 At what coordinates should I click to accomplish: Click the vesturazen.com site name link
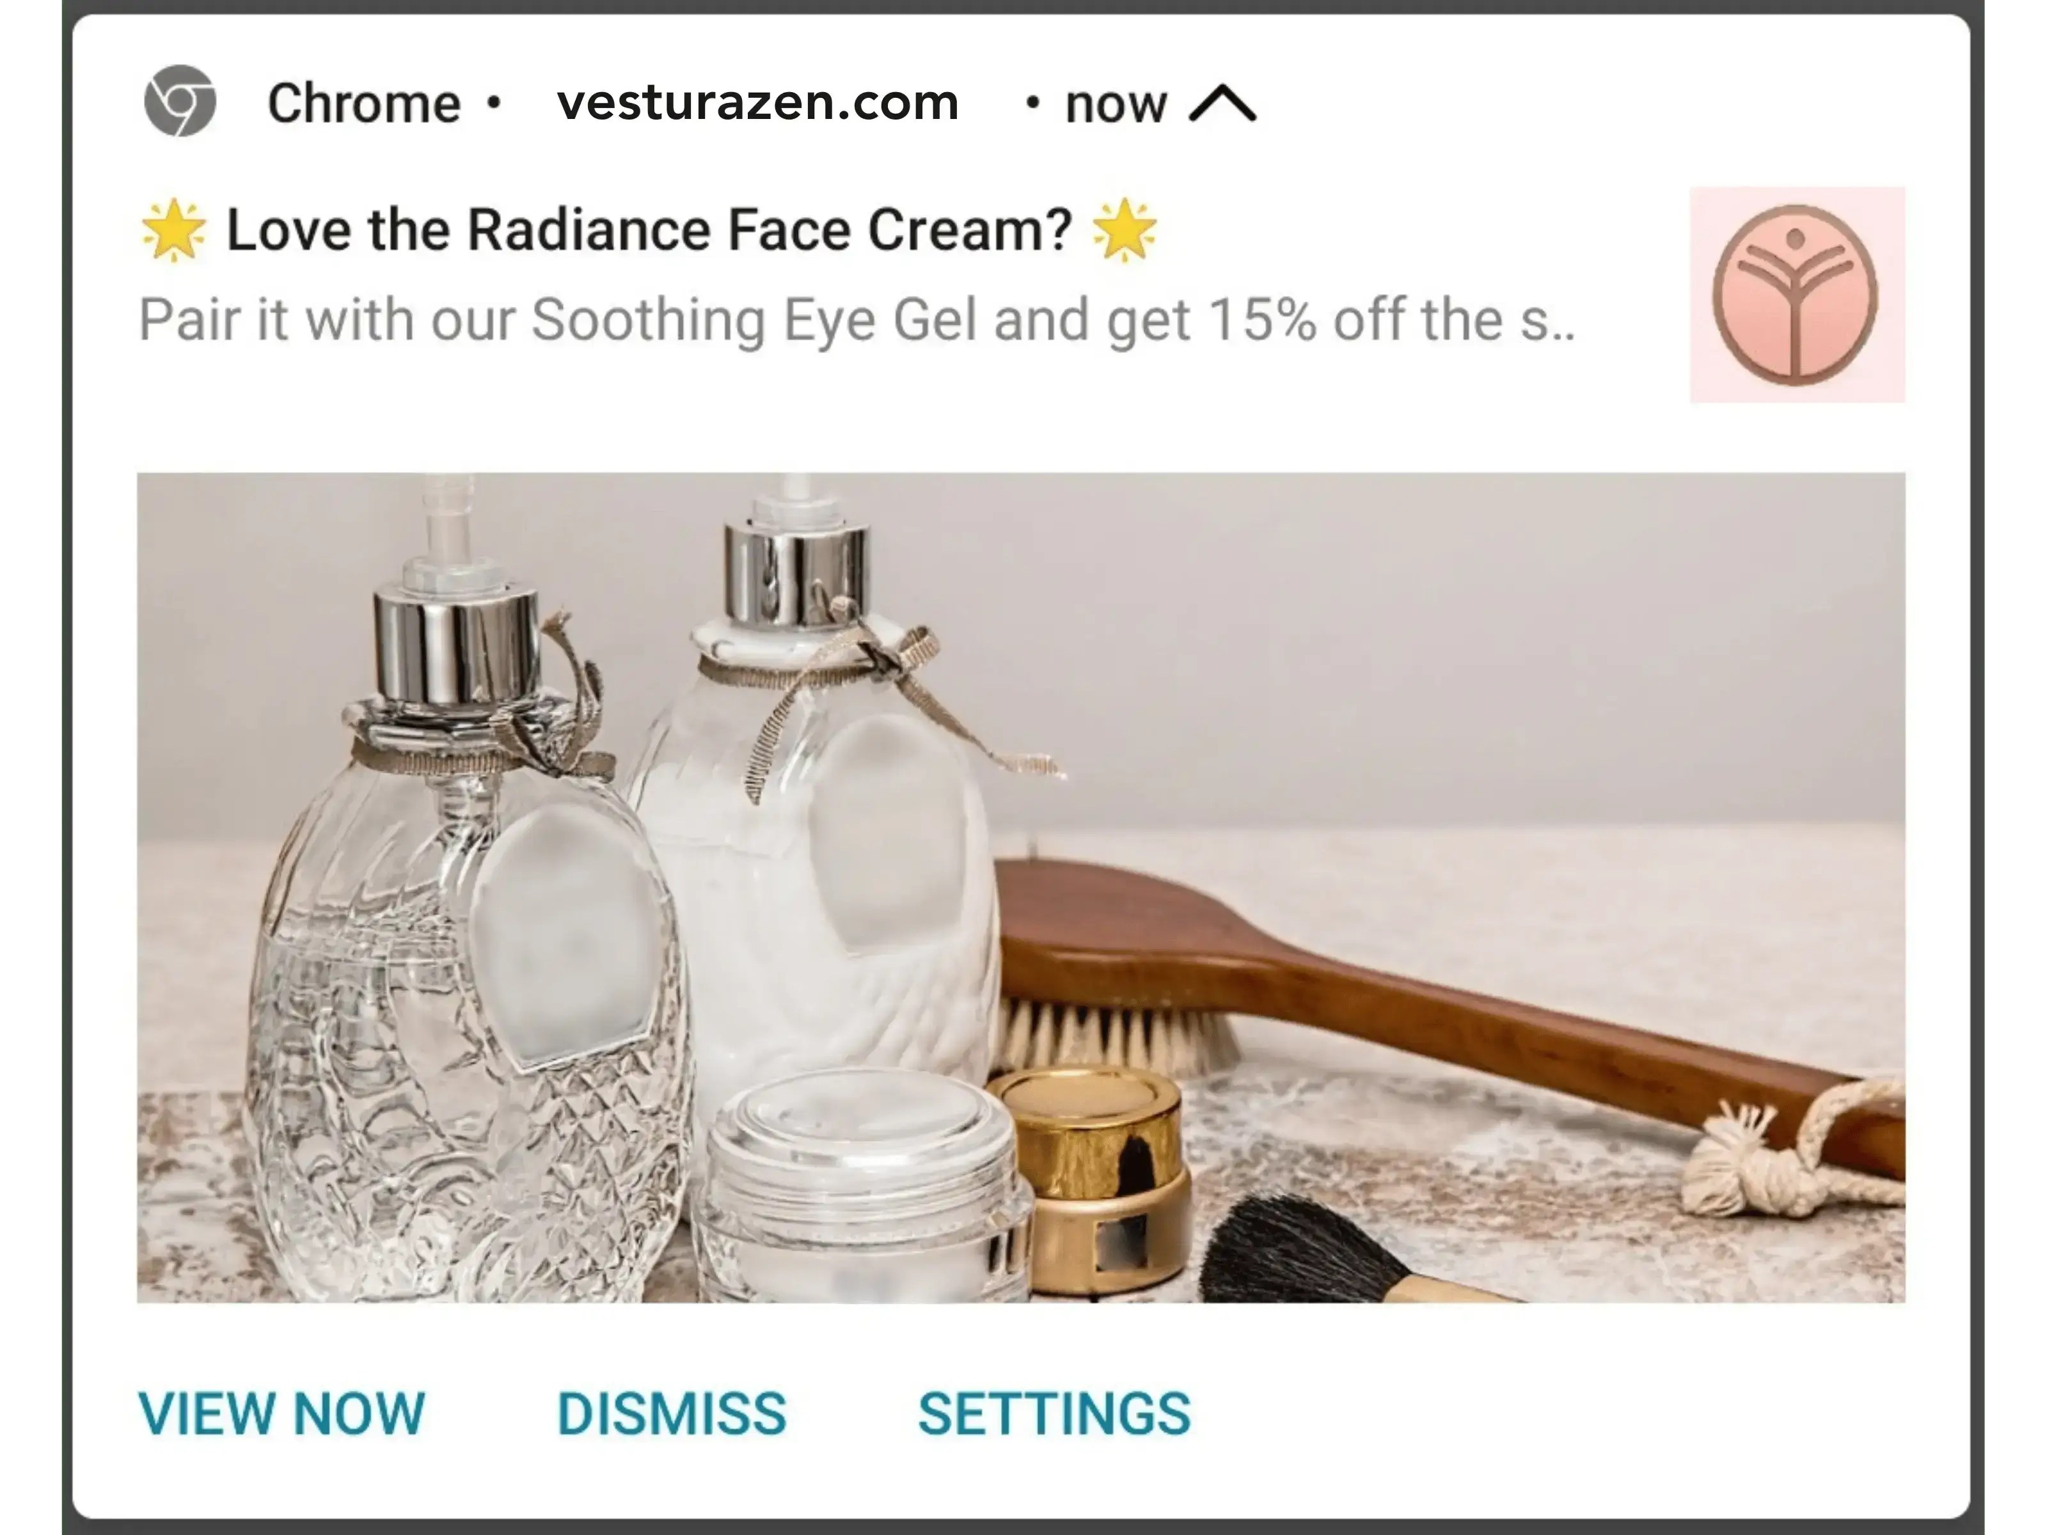(757, 102)
